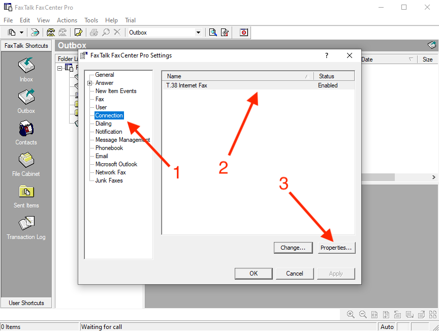Click the Find document toolbar icon
This screenshot has height=331, width=439.
pos(213,33)
